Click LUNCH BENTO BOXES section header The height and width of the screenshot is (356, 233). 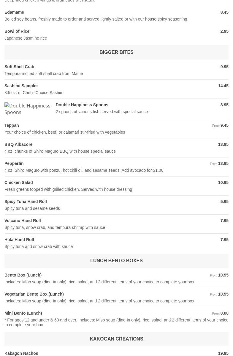click(116, 260)
